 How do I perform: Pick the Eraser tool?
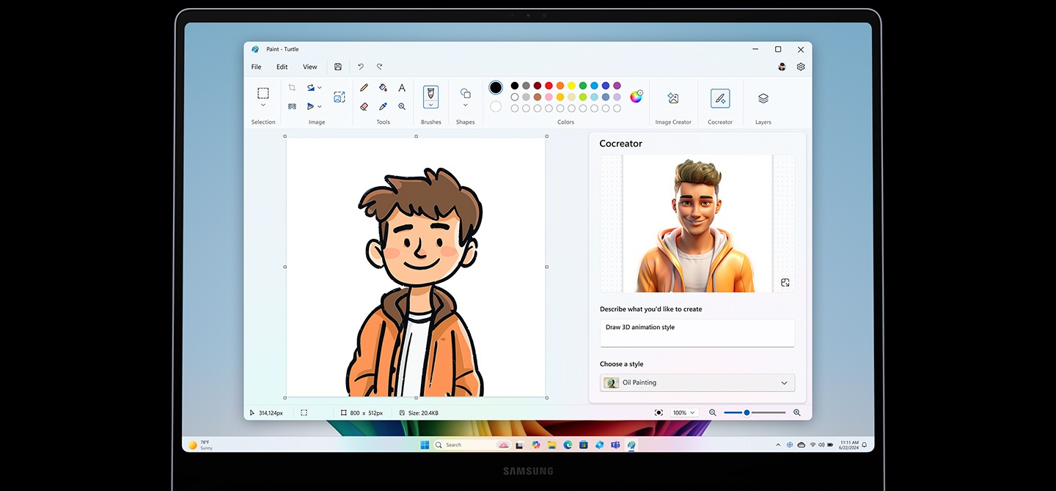364,106
